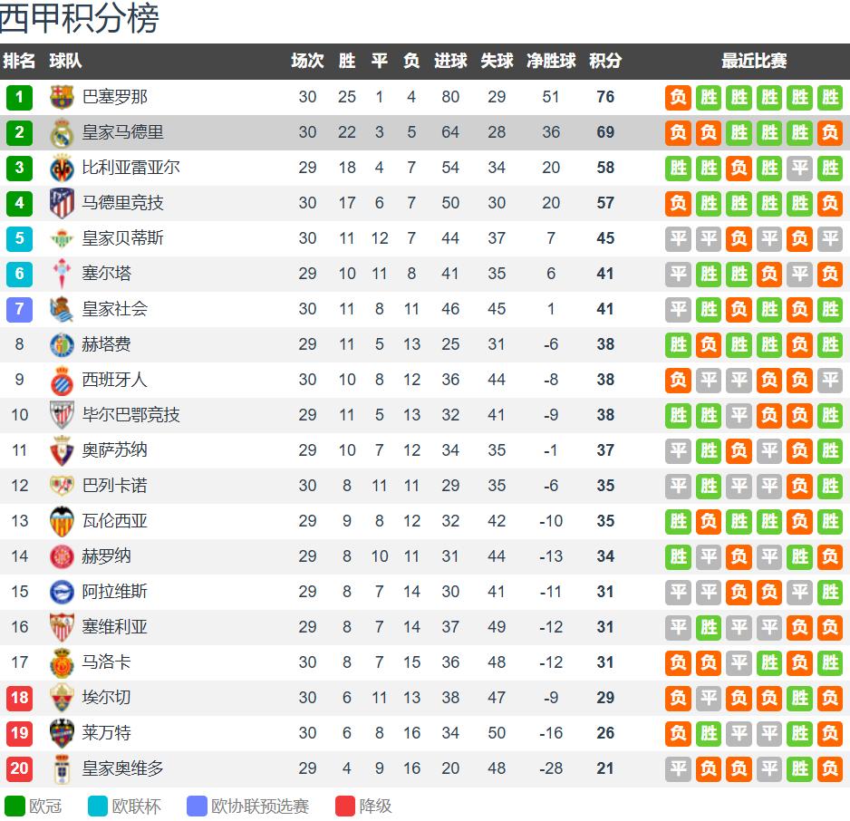Click the 最近比赛 column header
850x821 pixels.
754,61
